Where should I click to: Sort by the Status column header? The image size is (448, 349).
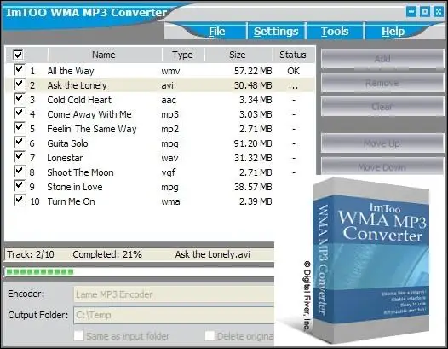pyautogui.click(x=293, y=55)
